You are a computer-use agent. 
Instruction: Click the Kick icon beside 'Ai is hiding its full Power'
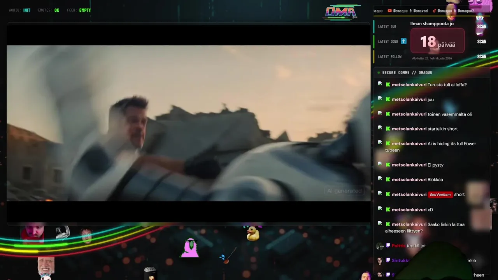388,143
